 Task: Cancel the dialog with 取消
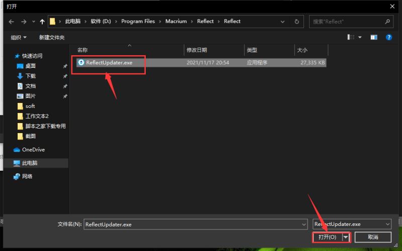pyautogui.click(x=373, y=237)
